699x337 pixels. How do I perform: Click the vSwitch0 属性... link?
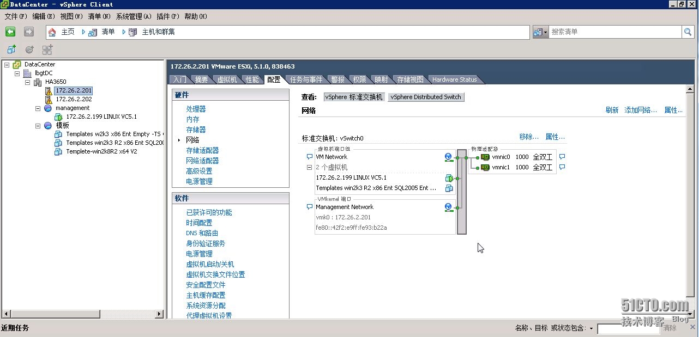coord(555,137)
